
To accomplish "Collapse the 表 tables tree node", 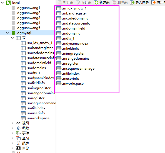I will [x=12, y=38].
